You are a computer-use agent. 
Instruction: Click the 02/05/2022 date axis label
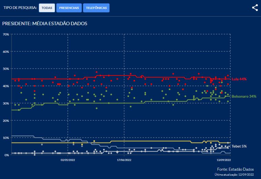tap(67, 160)
